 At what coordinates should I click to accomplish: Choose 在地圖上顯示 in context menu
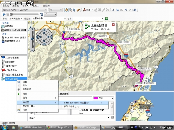click(38, 106)
